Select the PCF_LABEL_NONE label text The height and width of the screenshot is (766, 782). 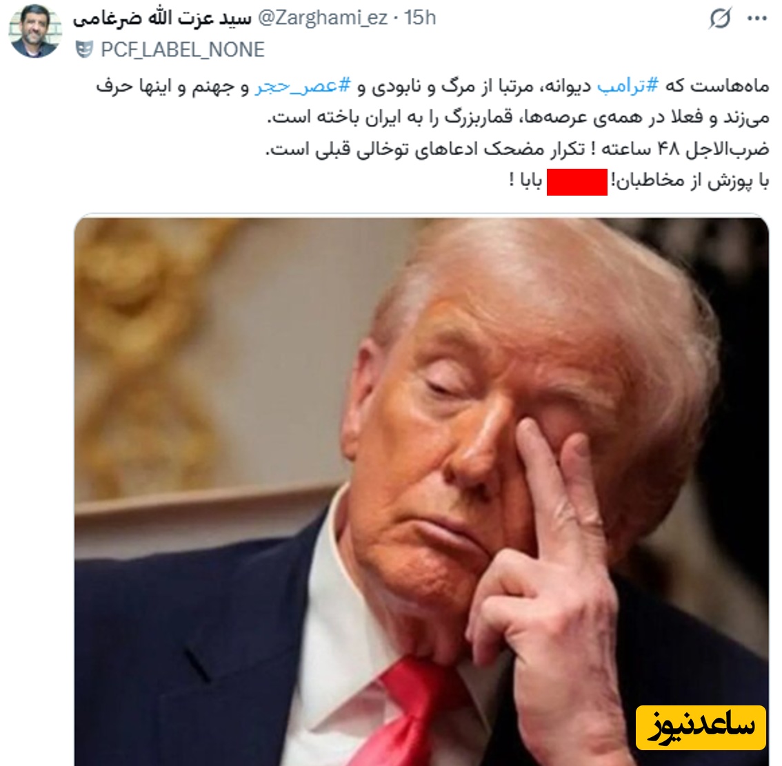click(x=183, y=50)
